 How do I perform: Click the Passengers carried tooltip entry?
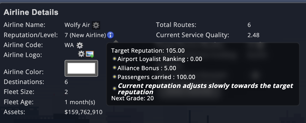click(x=156, y=77)
